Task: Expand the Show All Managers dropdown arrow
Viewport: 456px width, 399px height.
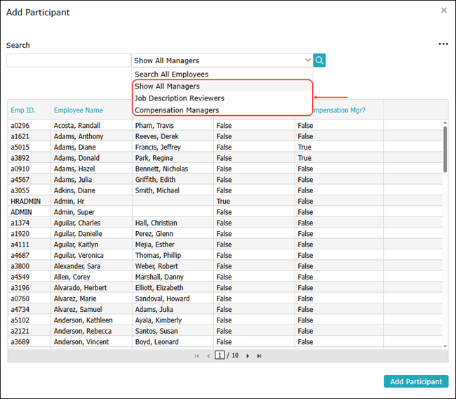Action: (307, 60)
